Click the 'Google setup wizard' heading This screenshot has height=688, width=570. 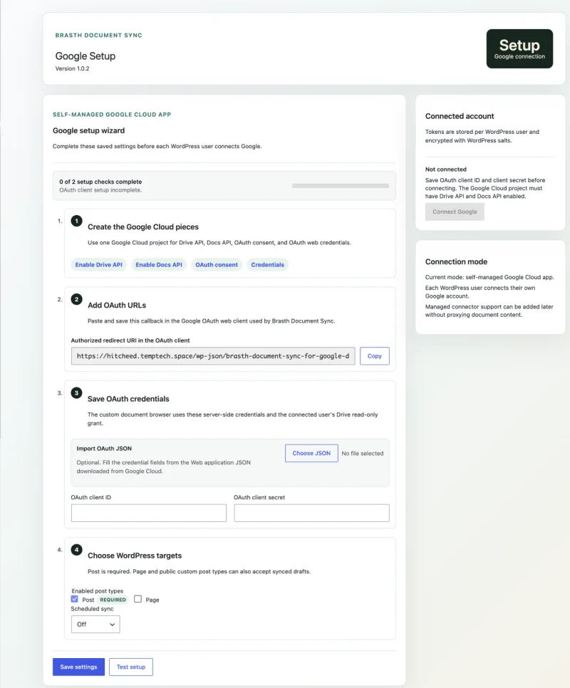point(88,130)
